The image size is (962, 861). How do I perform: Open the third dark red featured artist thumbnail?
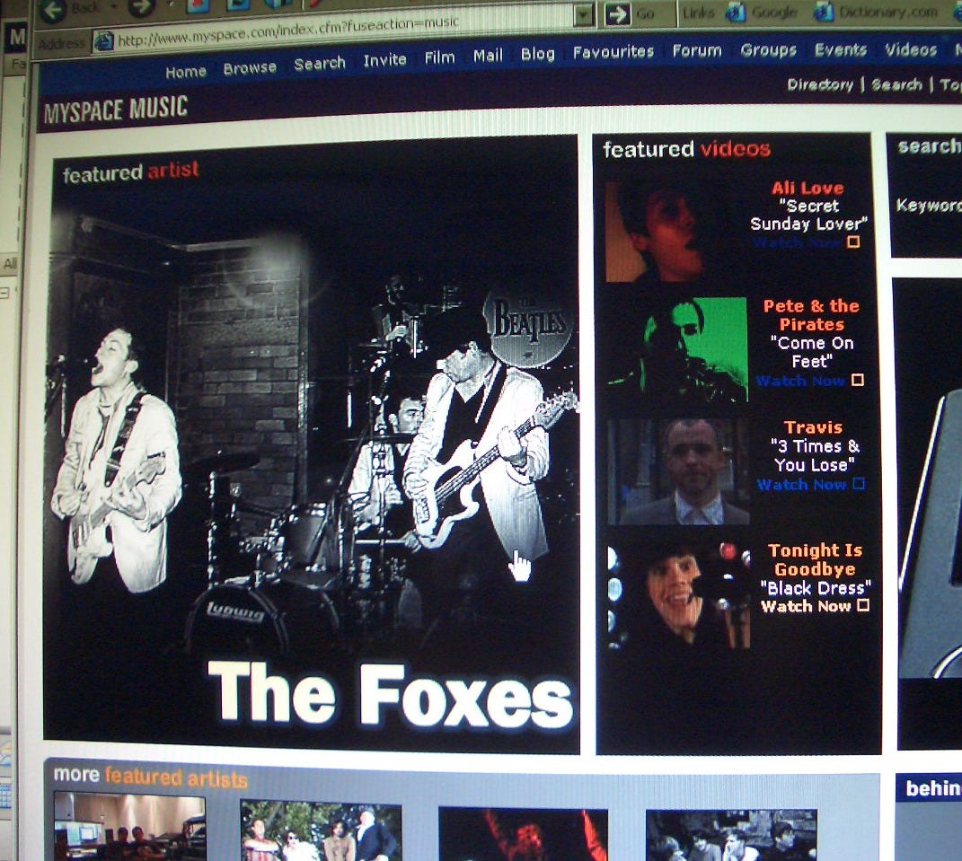point(523,835)
